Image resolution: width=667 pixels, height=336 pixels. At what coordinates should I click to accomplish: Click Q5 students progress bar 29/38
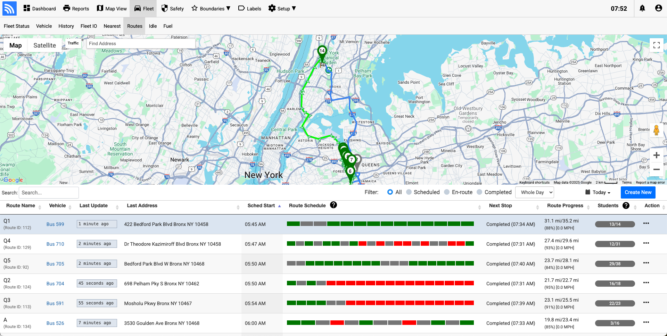(615, 264)
